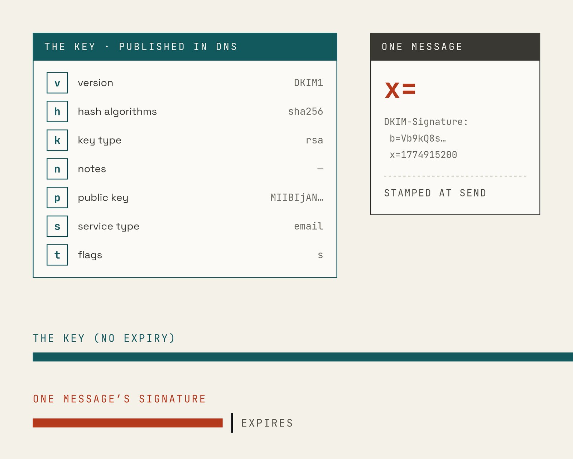This screenshot has height=459, width=573.
Task: Click the 'rsa' value
Action: click(x=315, y=140)
